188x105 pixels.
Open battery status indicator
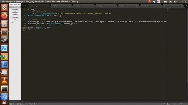170,2
